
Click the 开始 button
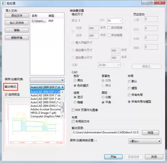tap(113, 157)
